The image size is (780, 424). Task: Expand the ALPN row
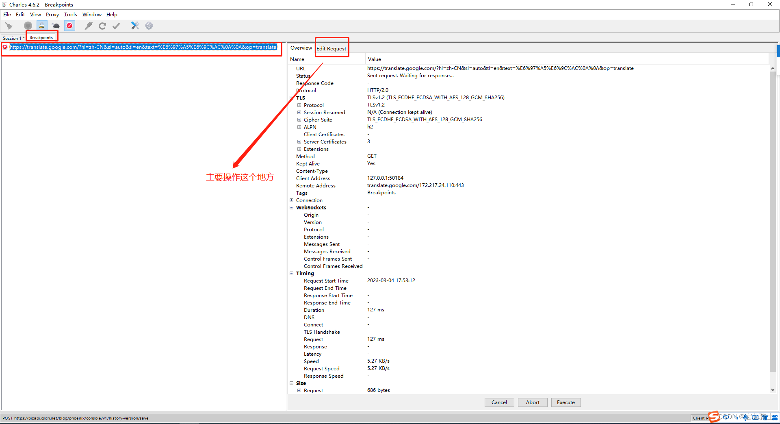(299, 127)
